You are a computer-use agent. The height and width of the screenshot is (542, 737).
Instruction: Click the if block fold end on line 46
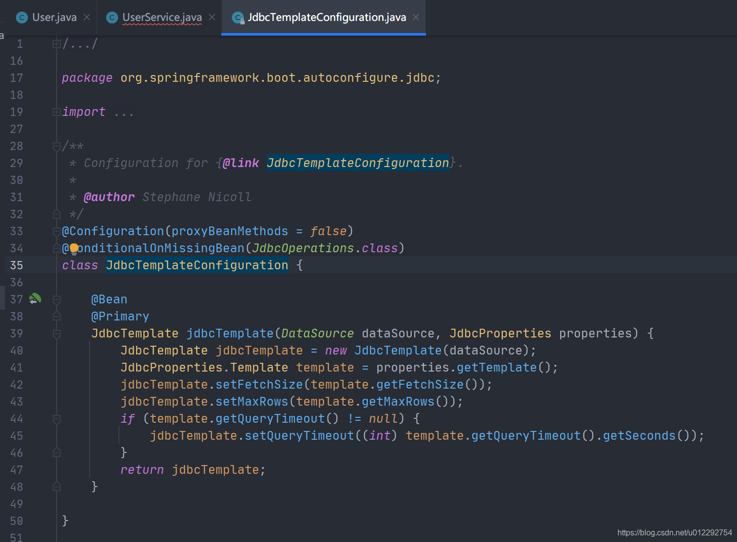57,453
